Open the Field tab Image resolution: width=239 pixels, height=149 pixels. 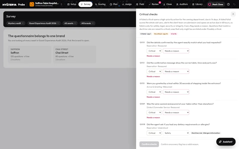(140, 4)
